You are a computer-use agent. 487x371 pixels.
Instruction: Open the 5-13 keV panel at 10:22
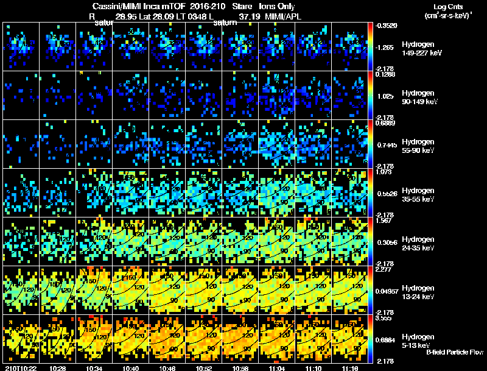pos(21,339)
